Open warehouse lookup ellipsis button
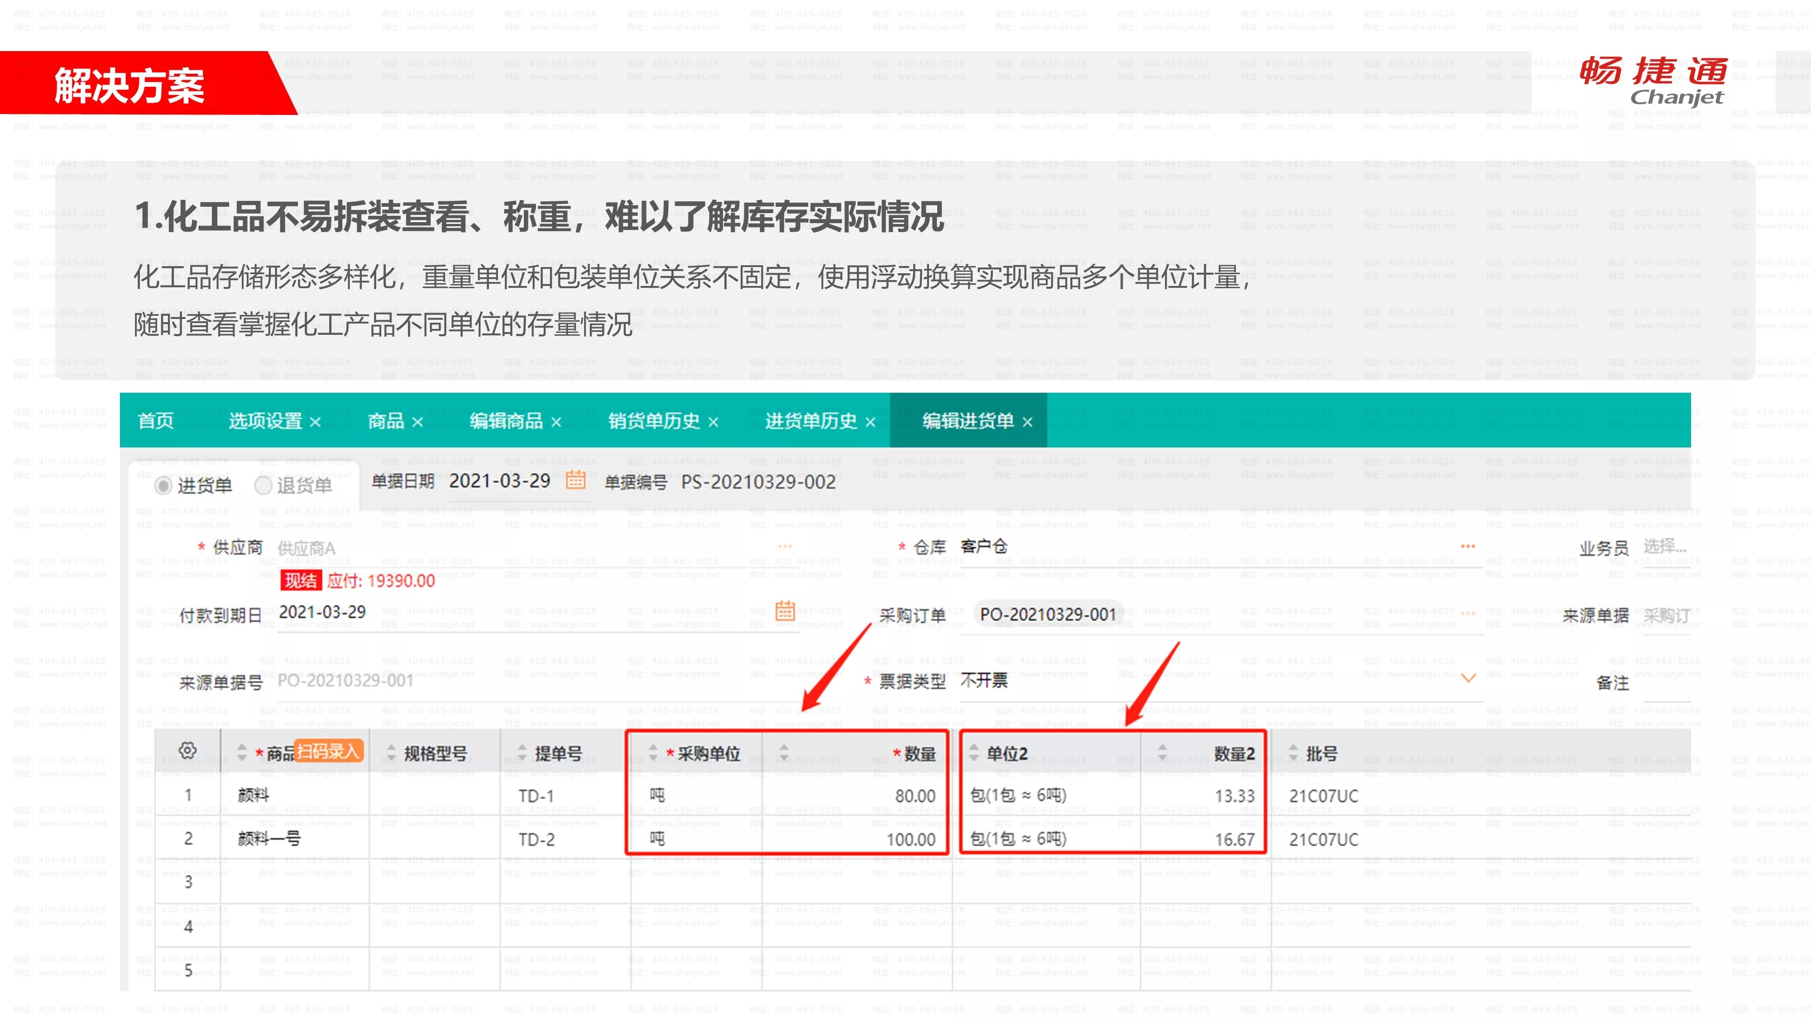 (x=1468, y=546)
